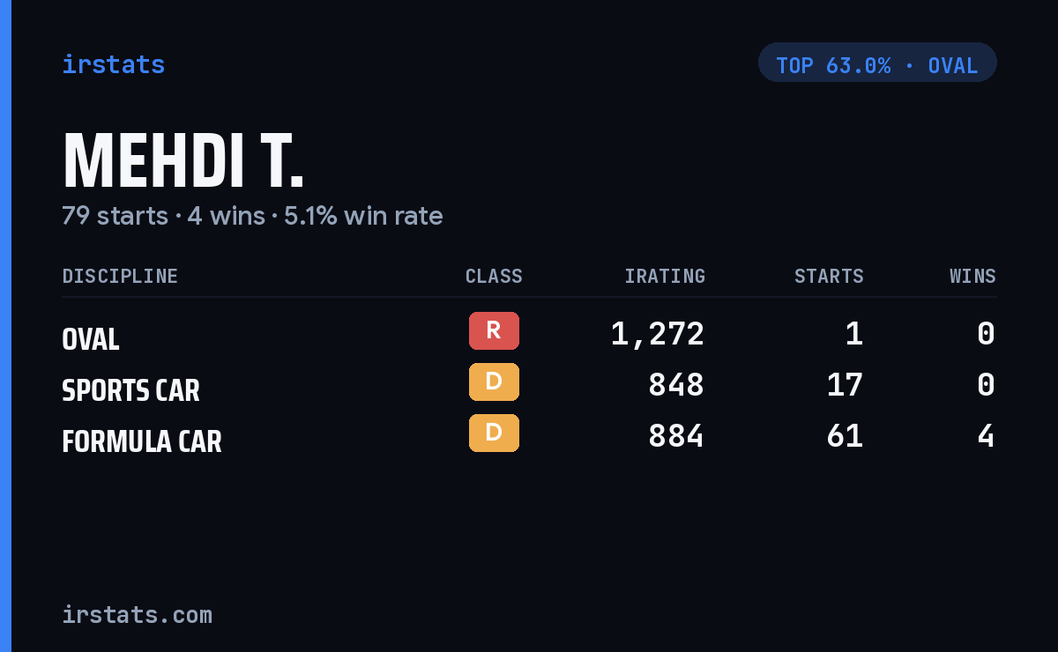Select the TOP 63.0% OVAL badge
The width and height of the screenshot is (1058, 652).
[877, 63]
